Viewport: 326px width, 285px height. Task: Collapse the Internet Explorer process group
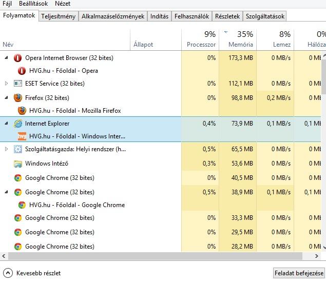[7, 124]
